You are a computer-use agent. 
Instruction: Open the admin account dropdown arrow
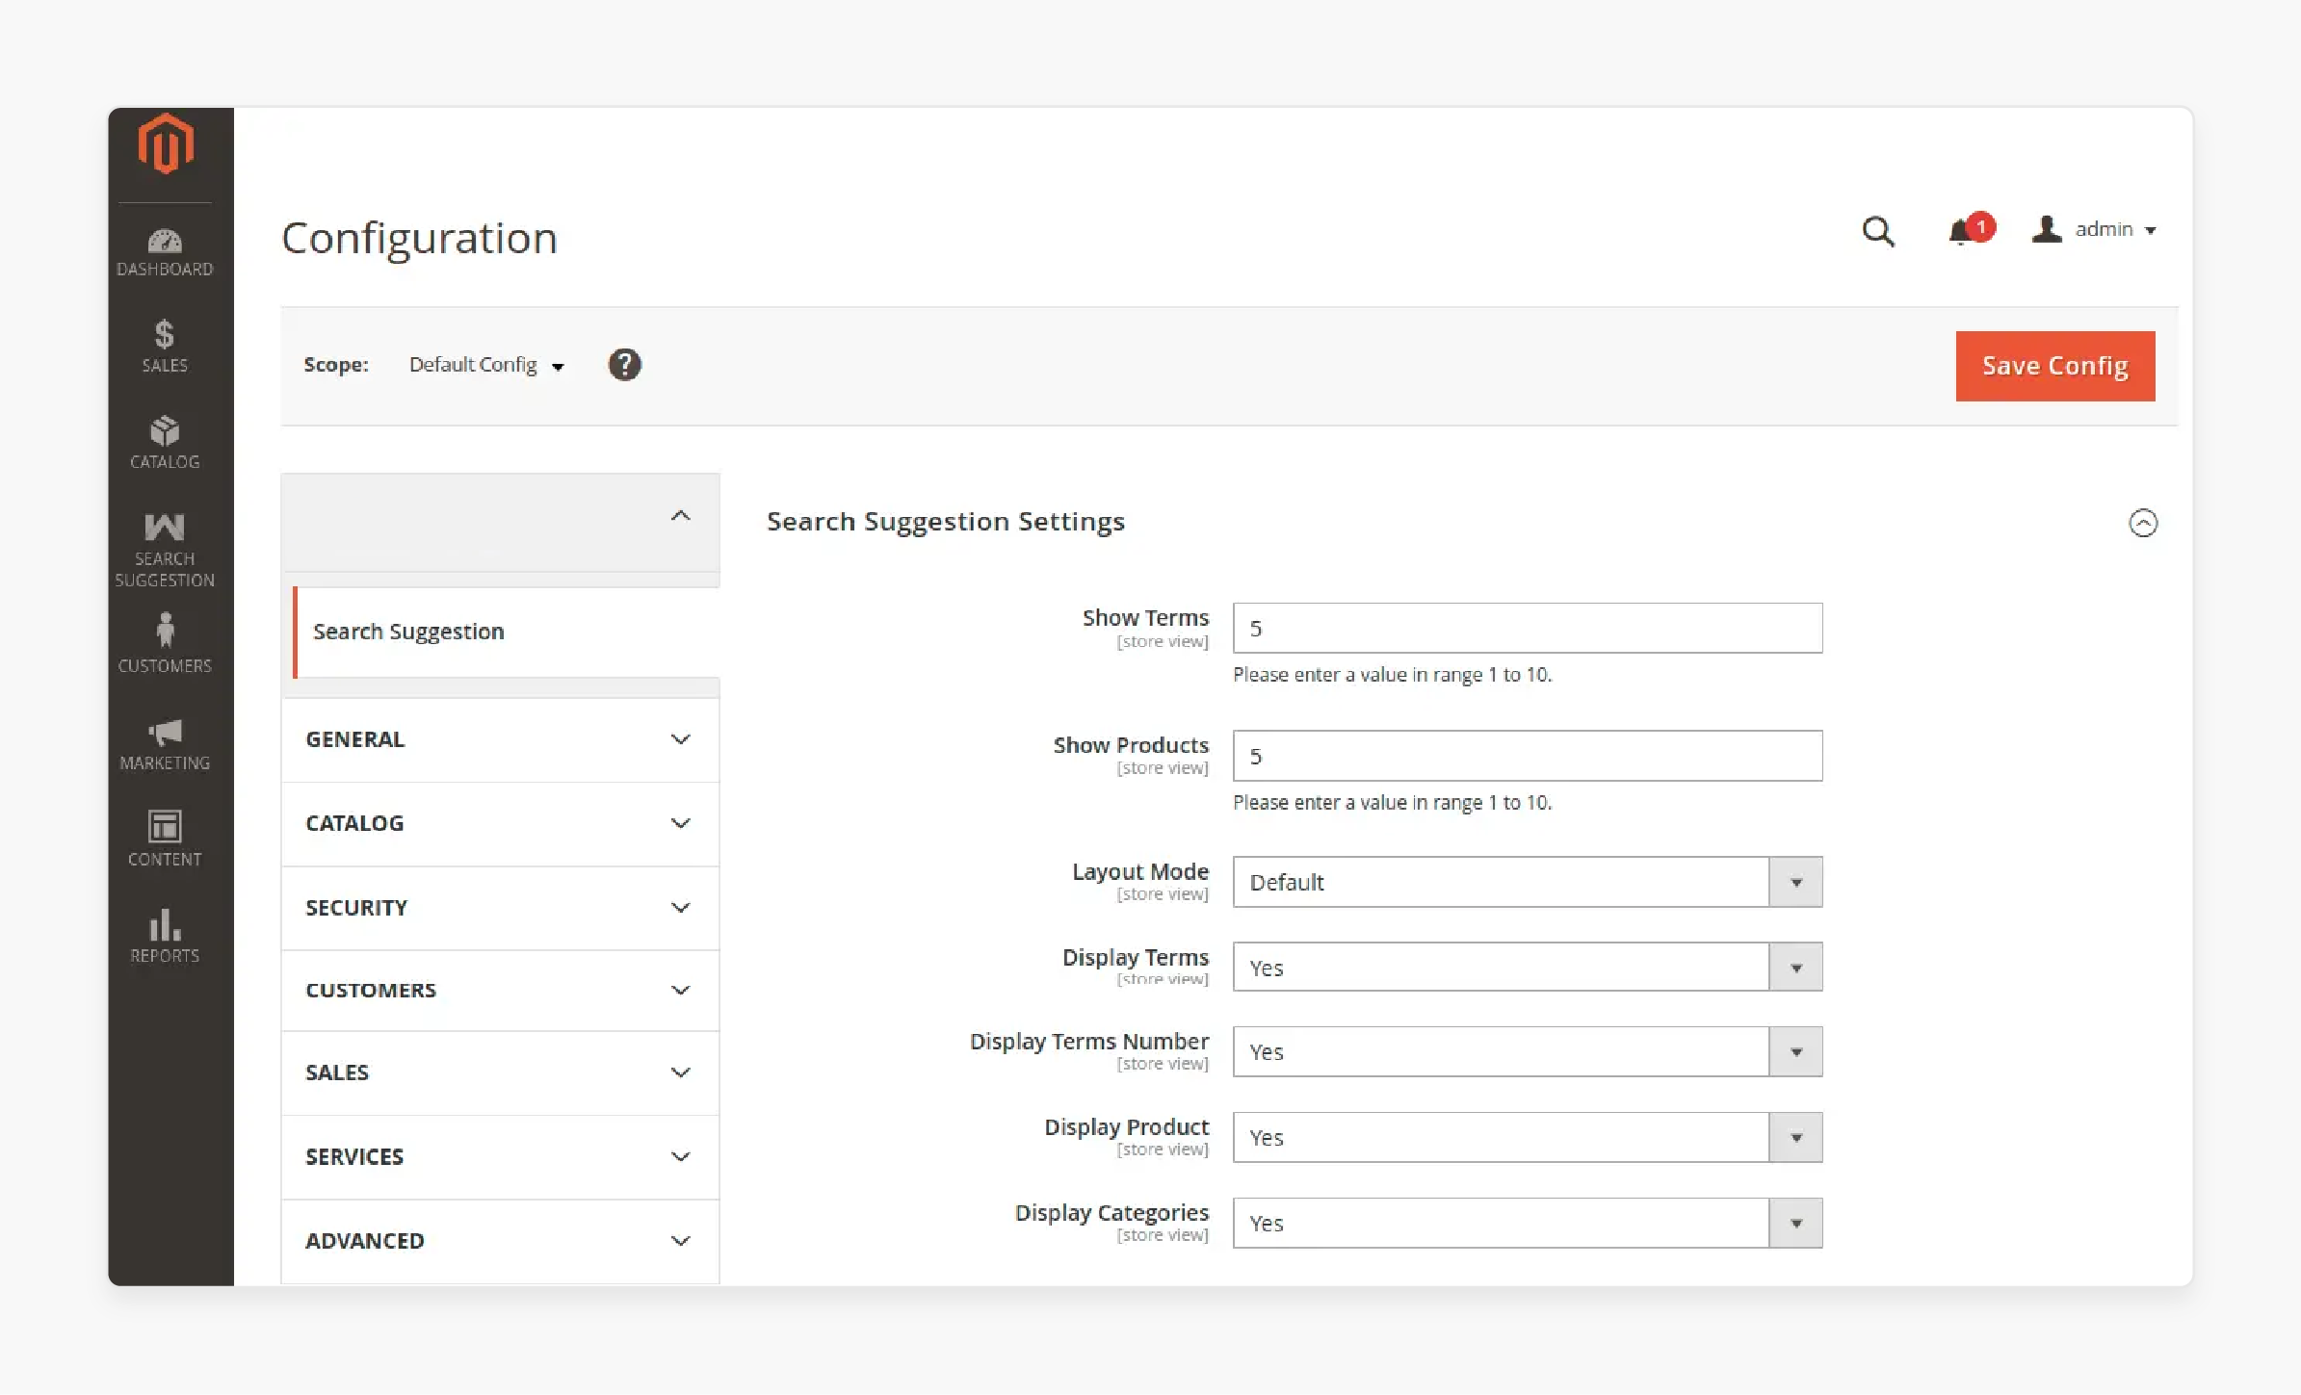click(x=2150, y=230)
